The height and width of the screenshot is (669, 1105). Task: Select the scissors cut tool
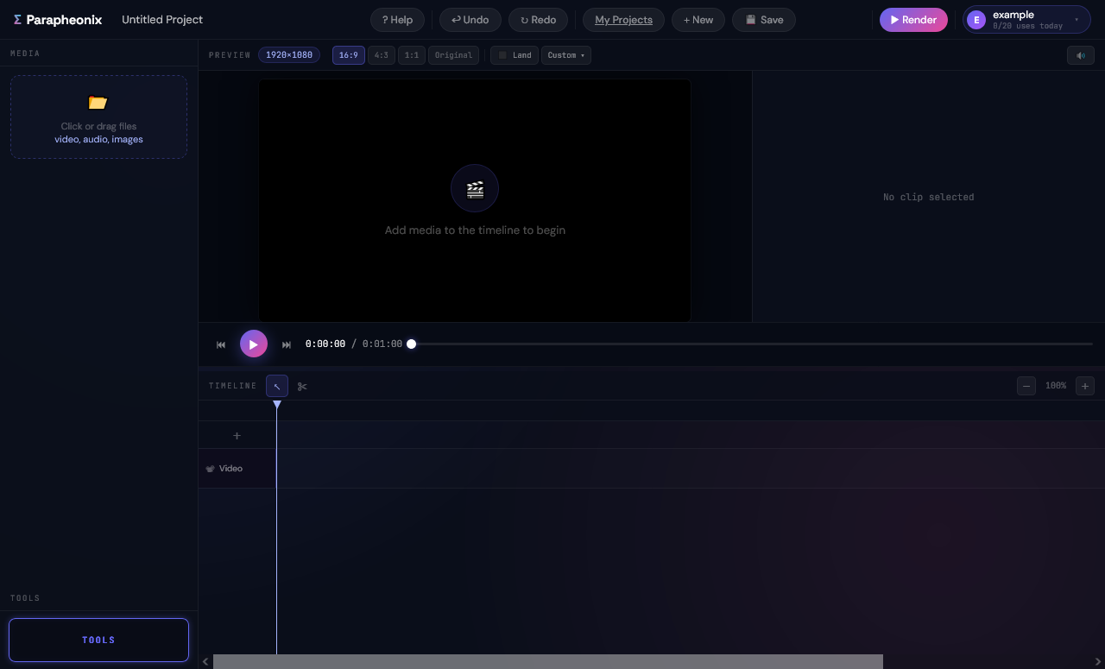(302, 386)
